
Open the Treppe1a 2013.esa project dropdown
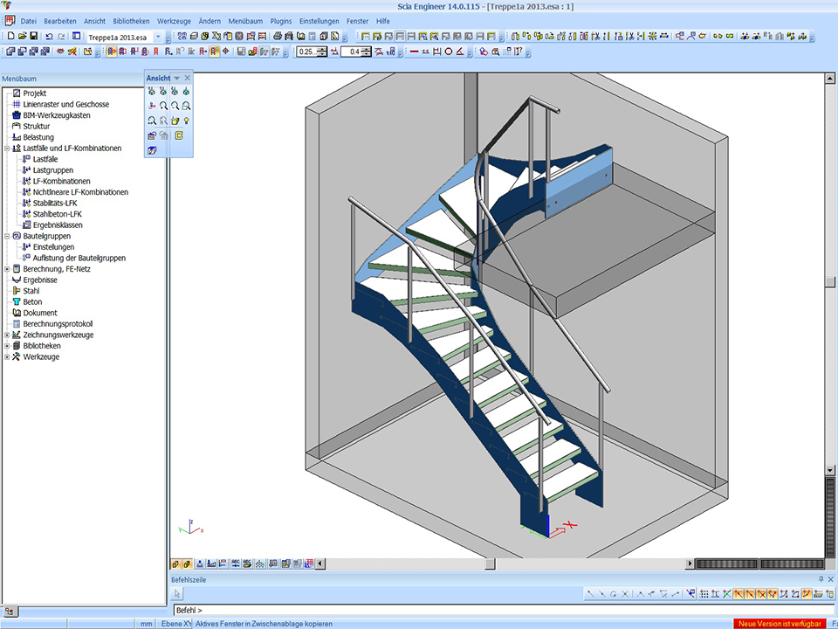coord(158,38)
